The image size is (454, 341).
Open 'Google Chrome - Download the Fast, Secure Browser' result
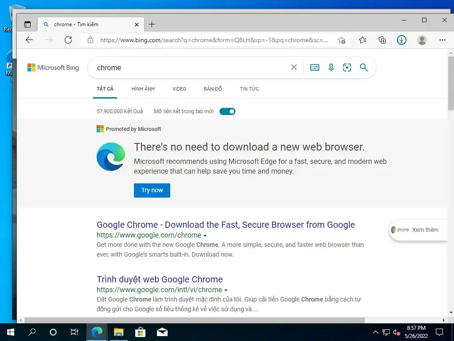coord(226,225)
